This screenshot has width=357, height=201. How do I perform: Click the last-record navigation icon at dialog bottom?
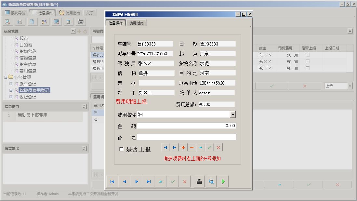(x=148, y=181)
